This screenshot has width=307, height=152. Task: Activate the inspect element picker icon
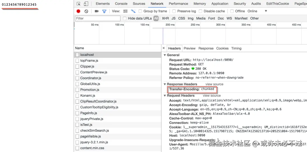click(x=79, y=4)
